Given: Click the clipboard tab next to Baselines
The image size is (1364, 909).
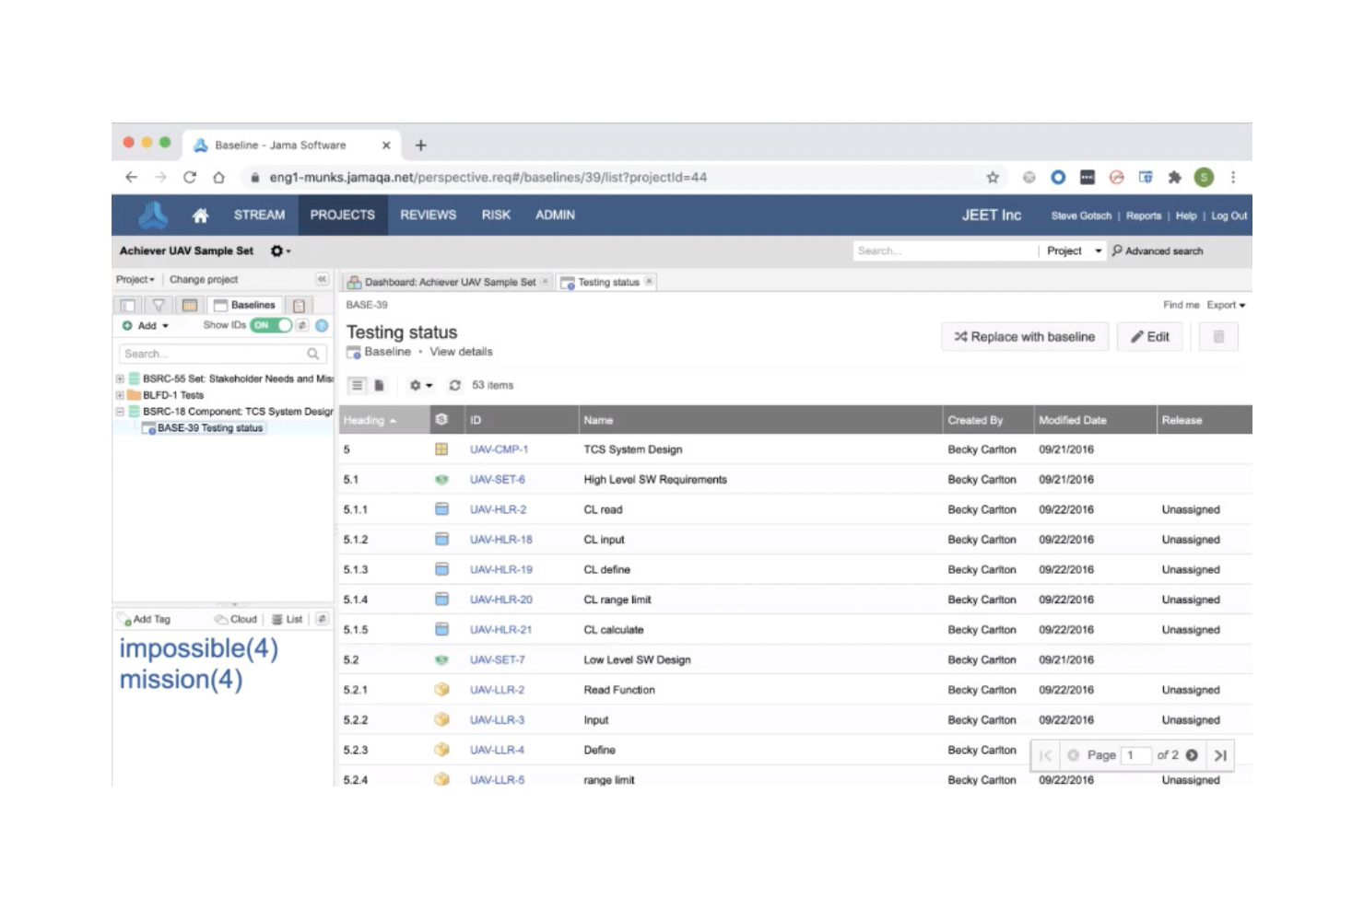Looking at the screenshot, I should 300,305.
